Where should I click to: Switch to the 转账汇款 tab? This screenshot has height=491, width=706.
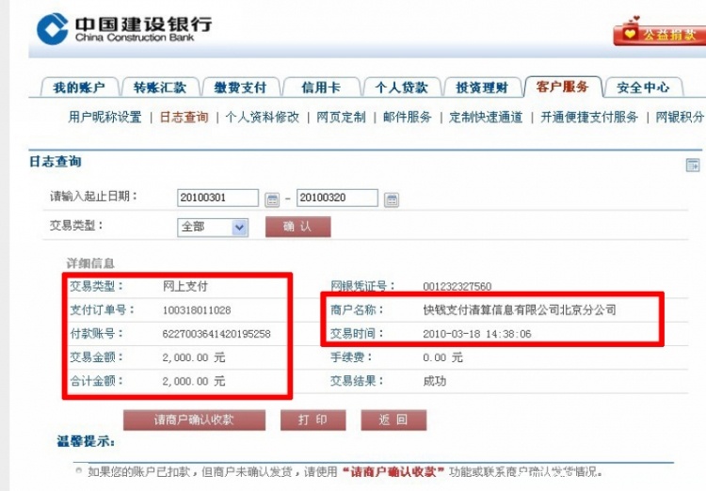(x=160, y=87)
